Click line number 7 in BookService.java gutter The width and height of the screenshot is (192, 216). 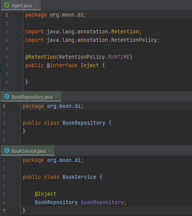coord(4,211)
